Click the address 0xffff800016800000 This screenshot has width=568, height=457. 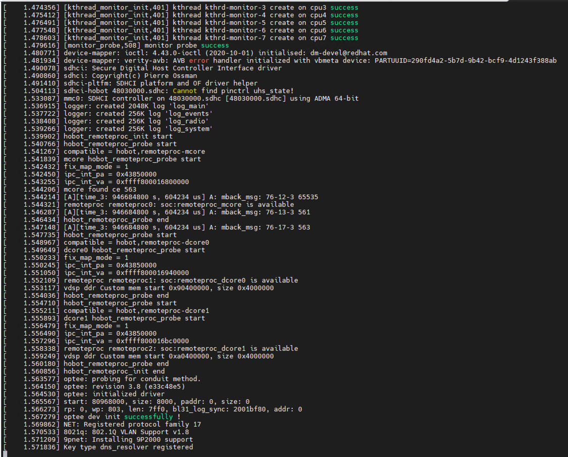tap(153, 182)
